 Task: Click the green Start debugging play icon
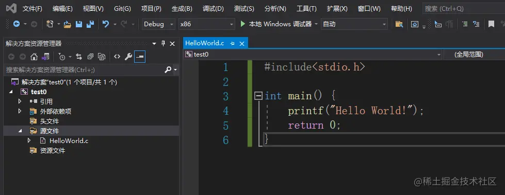[x=243, y=24]
